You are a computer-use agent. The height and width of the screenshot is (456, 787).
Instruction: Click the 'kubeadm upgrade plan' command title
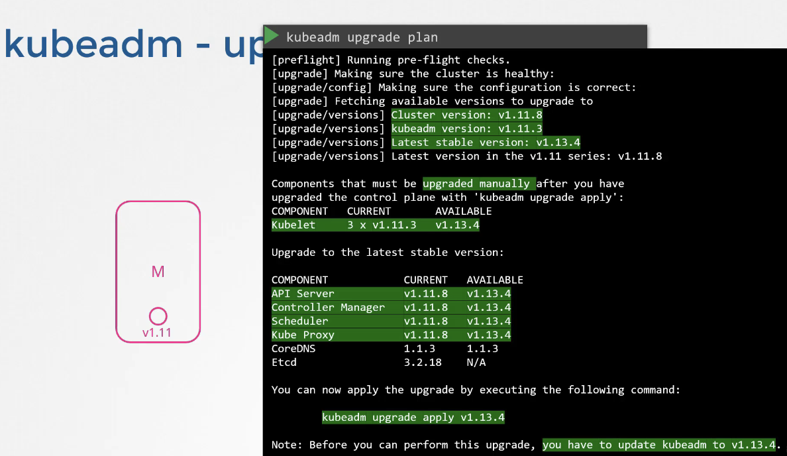362,37
